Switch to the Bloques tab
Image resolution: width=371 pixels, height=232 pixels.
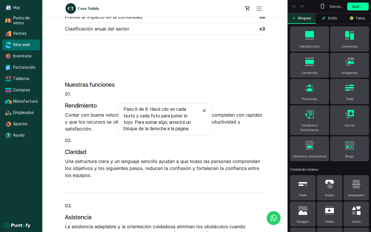302,18
